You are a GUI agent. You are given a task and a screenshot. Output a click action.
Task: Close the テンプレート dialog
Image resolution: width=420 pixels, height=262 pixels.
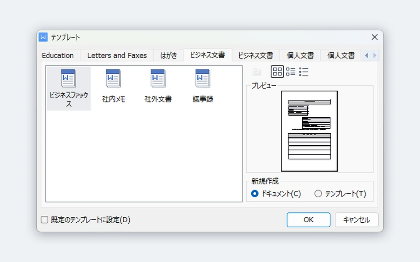374,37
